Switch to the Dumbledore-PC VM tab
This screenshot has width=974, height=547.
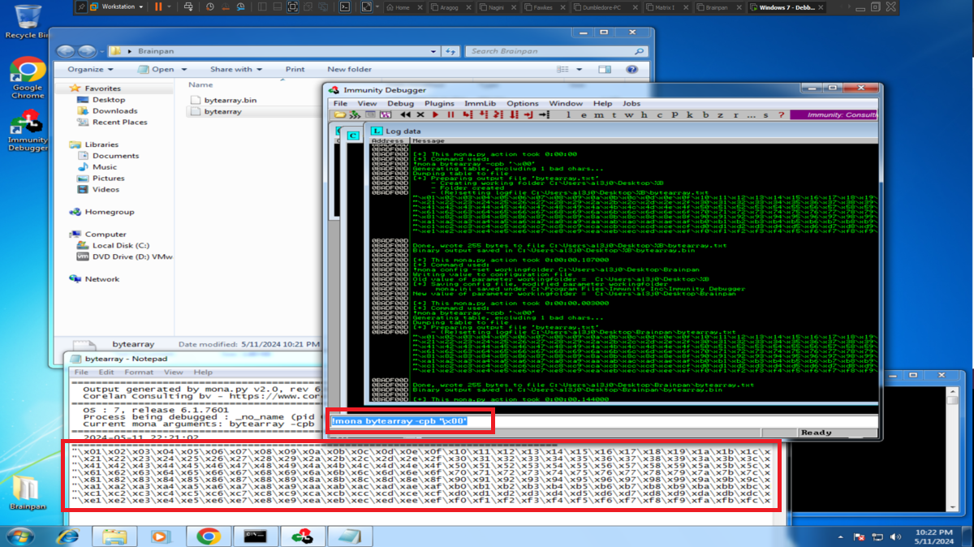click(x=606, y=7)
